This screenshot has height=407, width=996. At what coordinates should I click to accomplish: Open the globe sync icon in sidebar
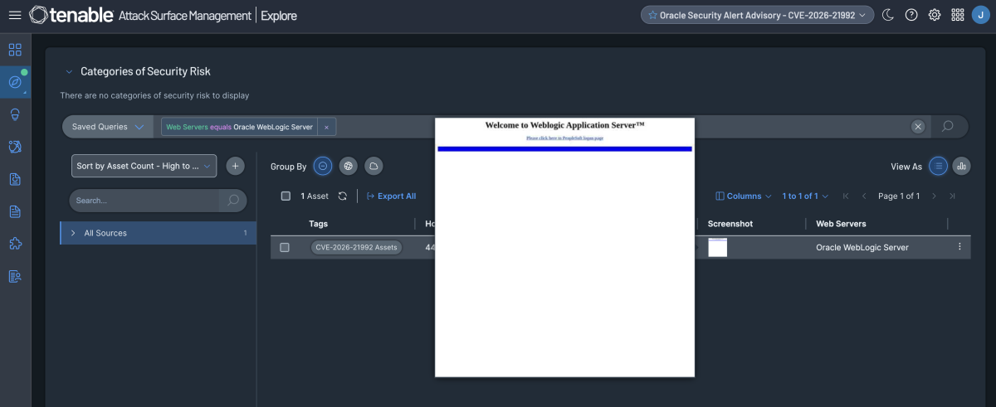click(15, 147)
